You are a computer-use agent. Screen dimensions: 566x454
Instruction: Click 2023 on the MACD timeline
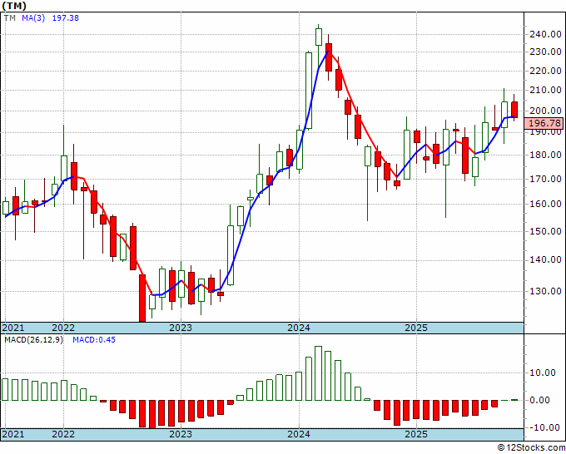(181, 434)
